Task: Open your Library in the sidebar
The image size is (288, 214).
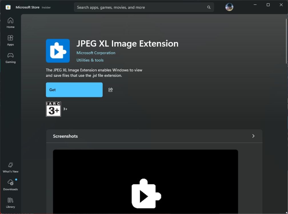Action: pos(10,203)
